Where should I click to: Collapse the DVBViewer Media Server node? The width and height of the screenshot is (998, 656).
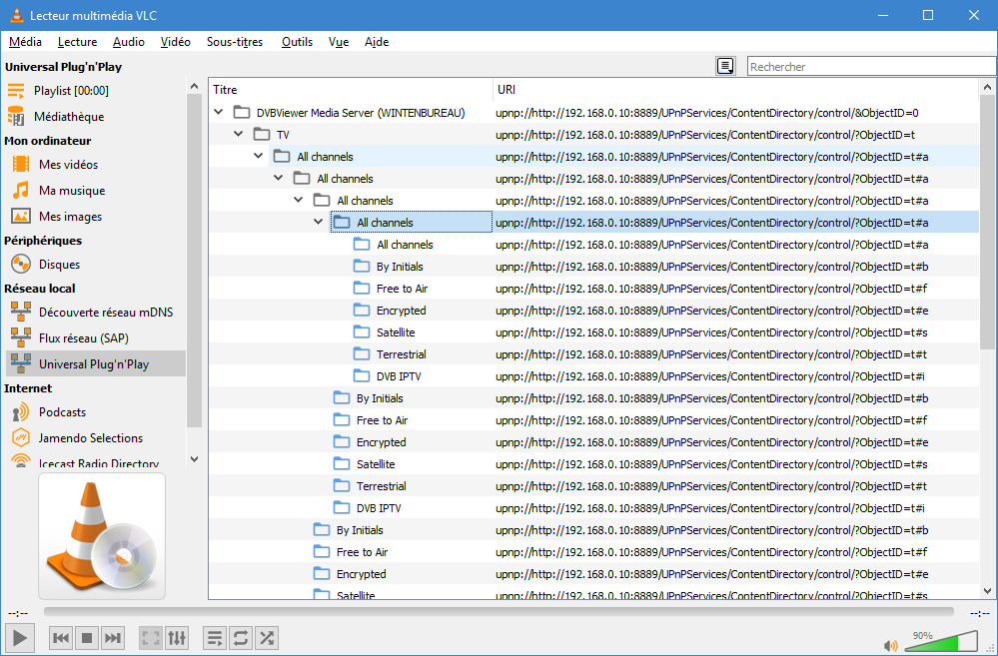pos(219,113)
